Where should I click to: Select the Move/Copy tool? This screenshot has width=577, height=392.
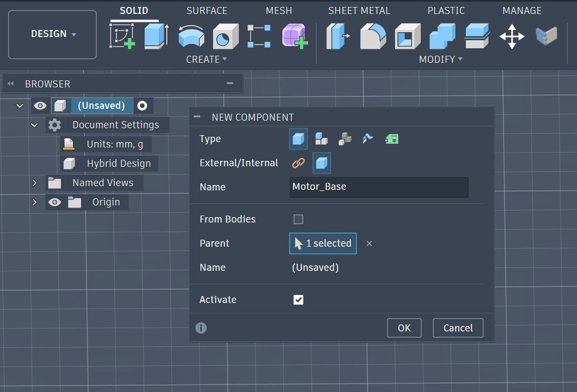tap(513, 36)
